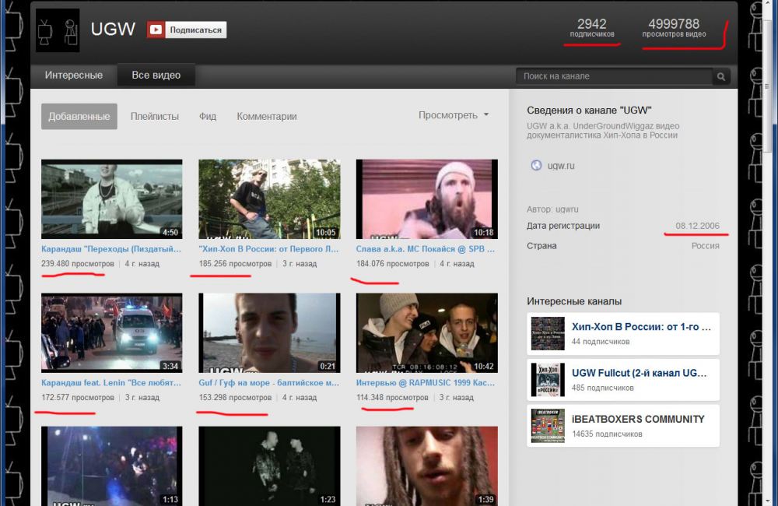
Task: Switch to Комментарии section
Action: (x=266, y=116)
